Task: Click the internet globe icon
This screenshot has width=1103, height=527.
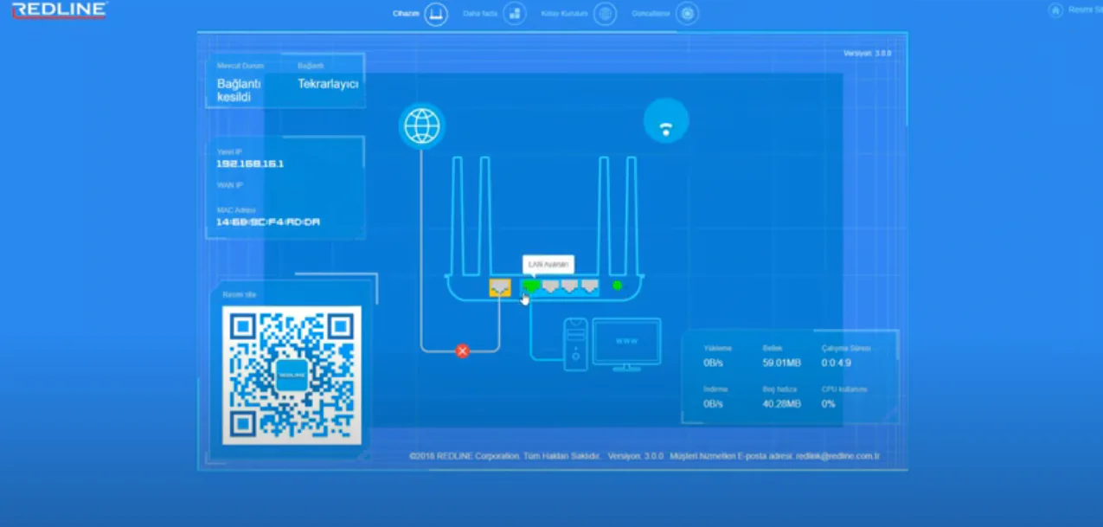Action: click(422, 125)
